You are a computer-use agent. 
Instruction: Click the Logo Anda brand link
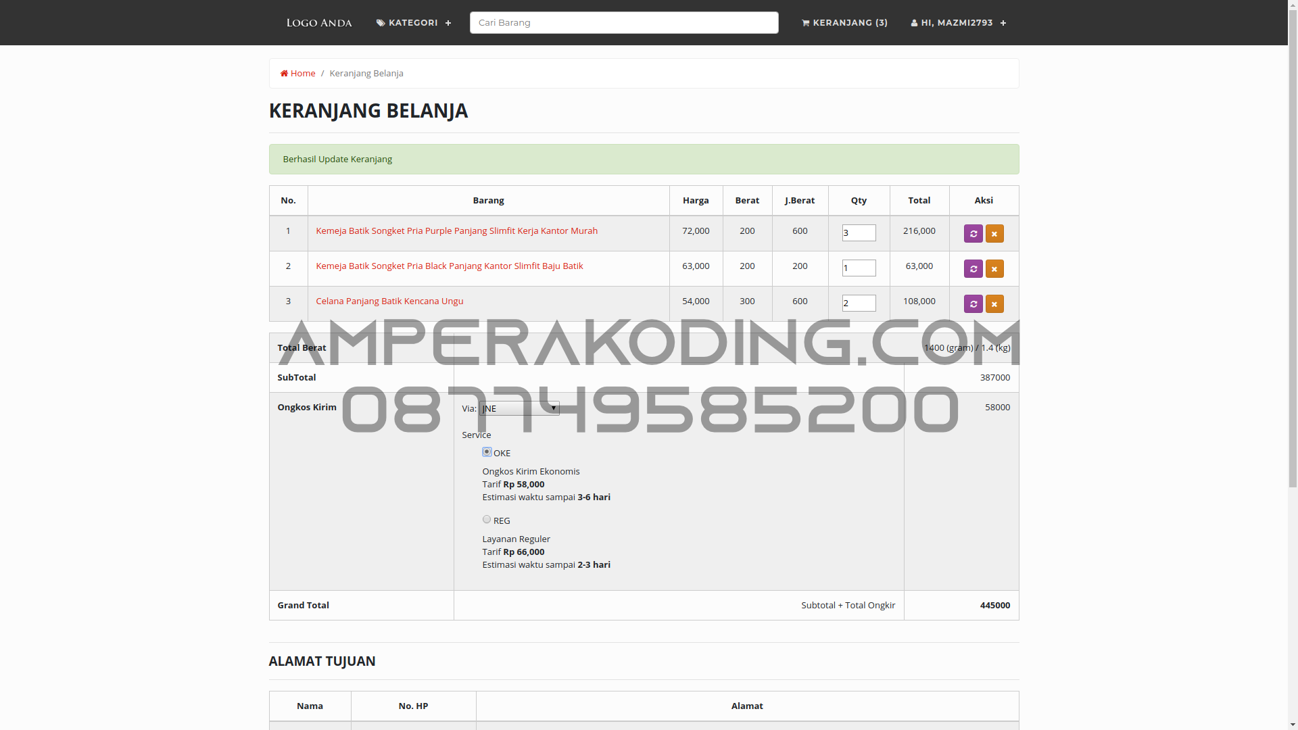coord(319,23)
